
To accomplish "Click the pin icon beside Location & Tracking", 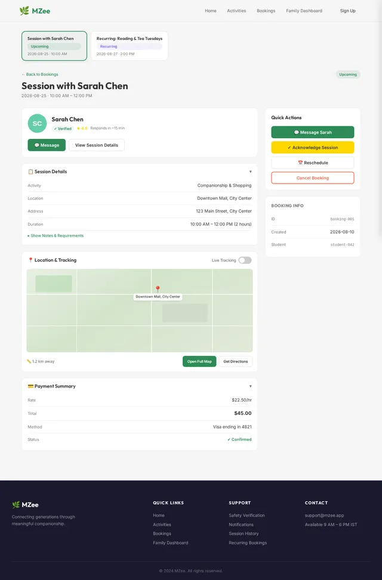I will coord(30,260).
